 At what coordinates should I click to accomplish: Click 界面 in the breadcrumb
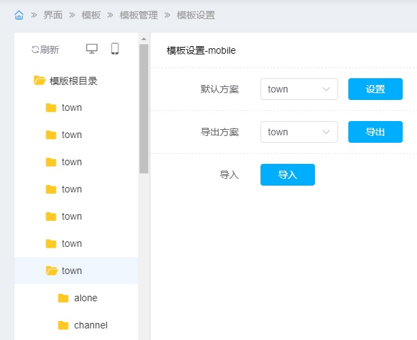(x=53, y=15)
